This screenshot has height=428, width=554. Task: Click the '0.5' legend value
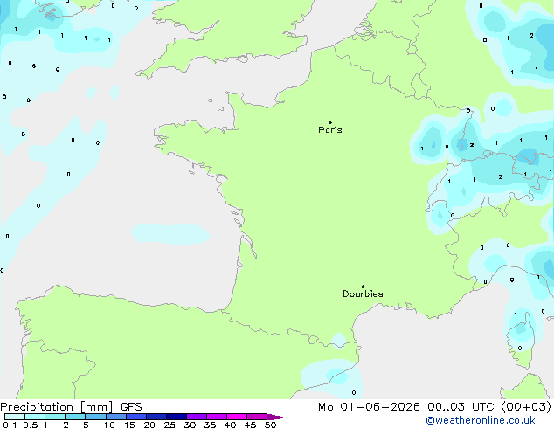point(31,425)
